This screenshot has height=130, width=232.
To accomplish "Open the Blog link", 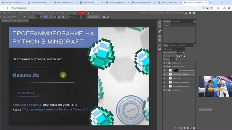I will click(177, 13).
